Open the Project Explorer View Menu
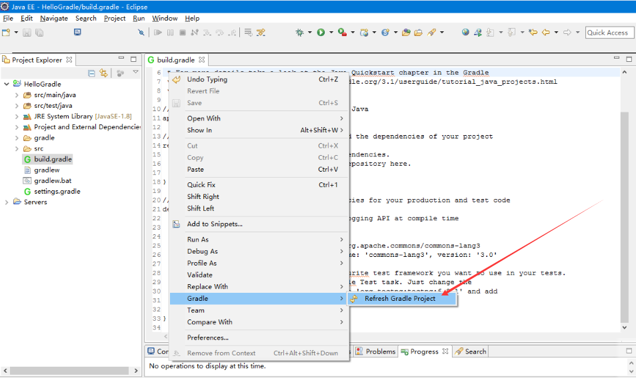Screen dimensions: 636x378 [x=135, y=73]
